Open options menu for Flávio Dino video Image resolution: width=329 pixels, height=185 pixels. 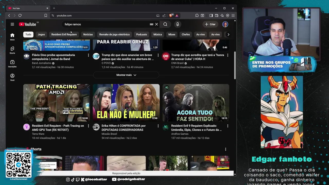(x=88, y=55)
